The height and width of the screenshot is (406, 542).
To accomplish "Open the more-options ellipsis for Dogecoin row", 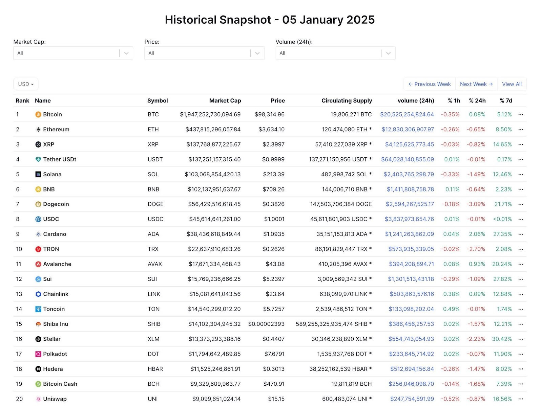I will tap(521, 204).
